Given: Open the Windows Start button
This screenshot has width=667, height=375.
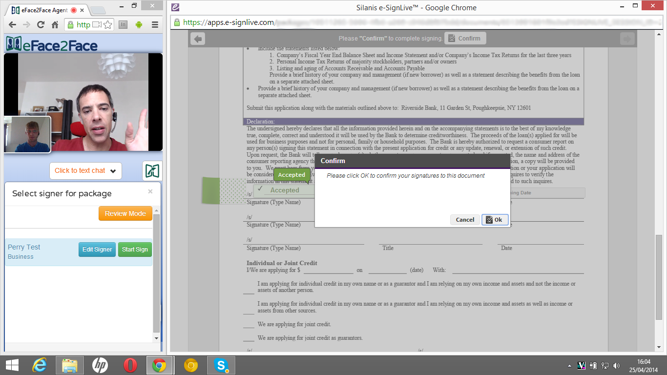Looking at the screenshot, I should coord(12,365).
